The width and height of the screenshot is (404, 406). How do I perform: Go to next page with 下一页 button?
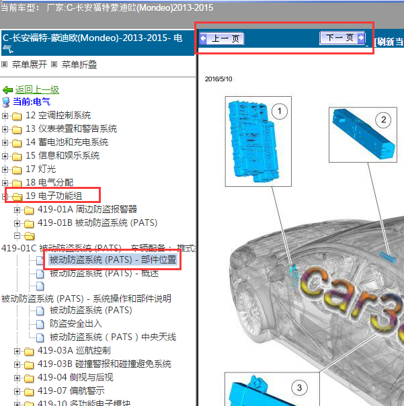(342, 38)
